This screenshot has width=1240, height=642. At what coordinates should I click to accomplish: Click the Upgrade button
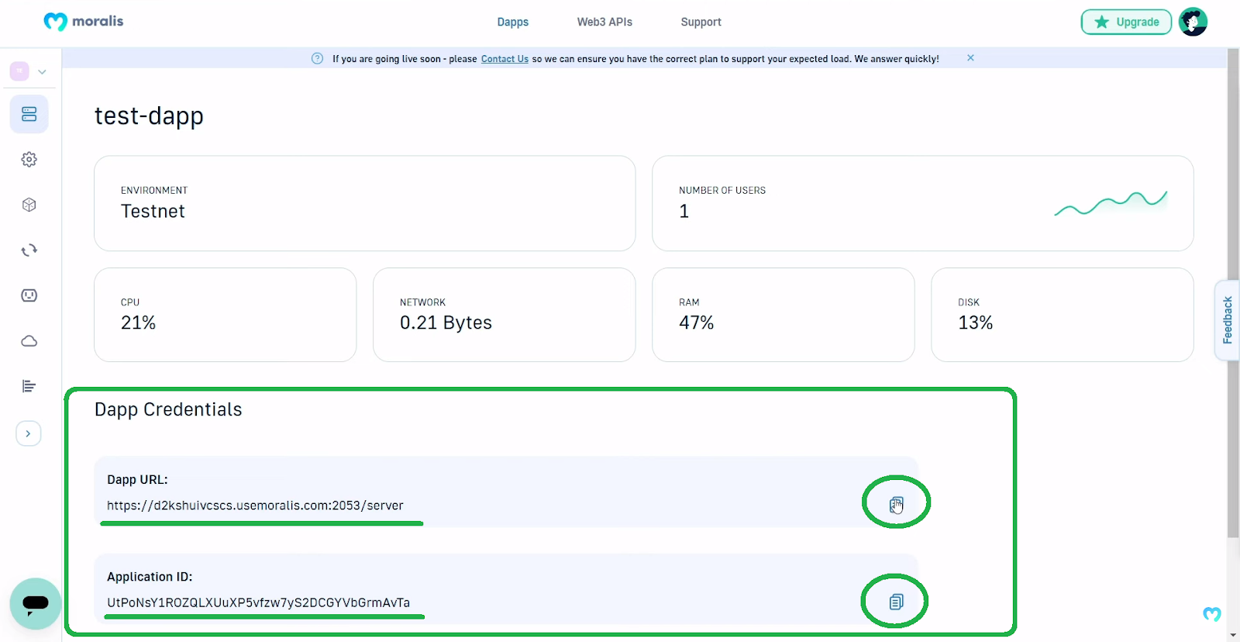click(x=1126, y=22)
